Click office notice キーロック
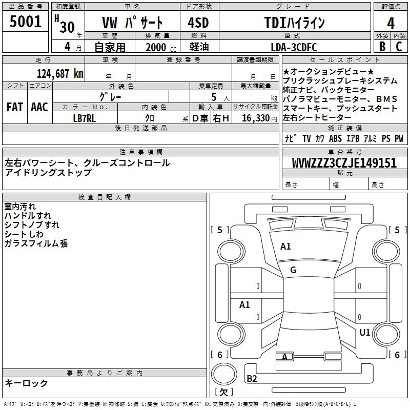Viewport: 410px width, 410px height. (26, 383)
